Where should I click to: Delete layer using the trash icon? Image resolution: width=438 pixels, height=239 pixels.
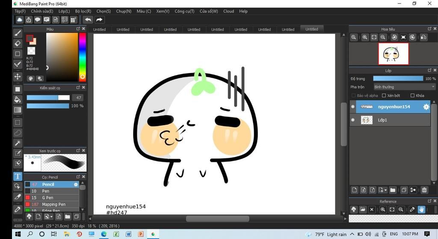pyautogui.click(x=424, y=190)
